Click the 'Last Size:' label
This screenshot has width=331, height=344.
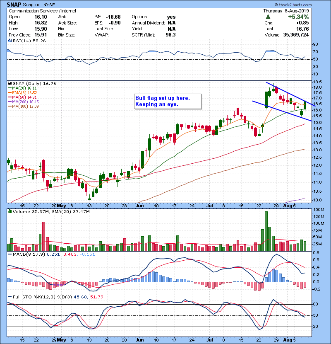click(x=104, y=29)
